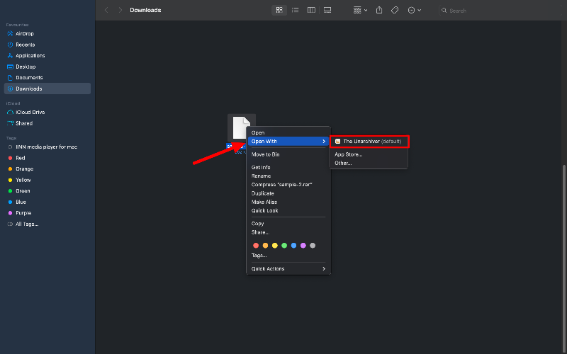Choose App Store… in the submenu

coord(369,154)
